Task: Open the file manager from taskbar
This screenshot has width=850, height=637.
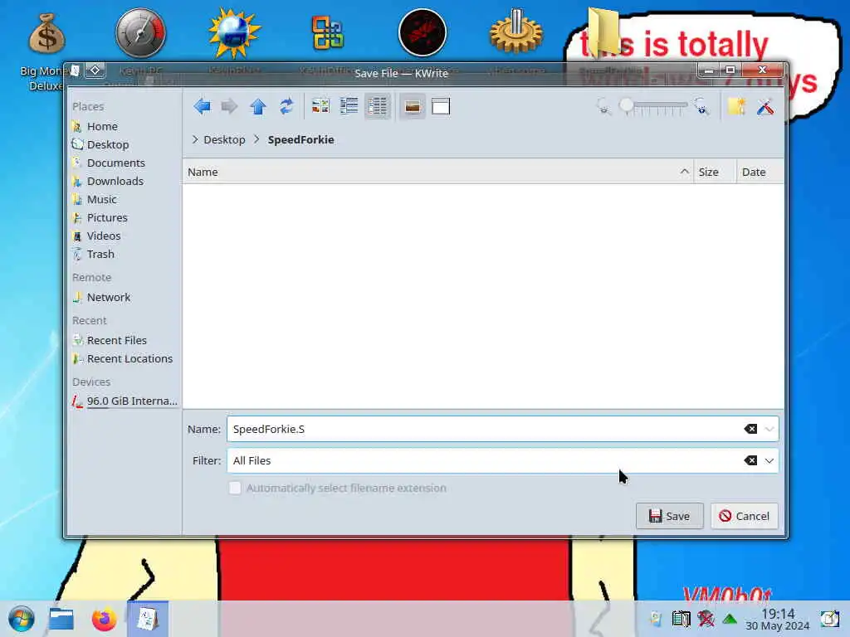Action: [61, 619]
